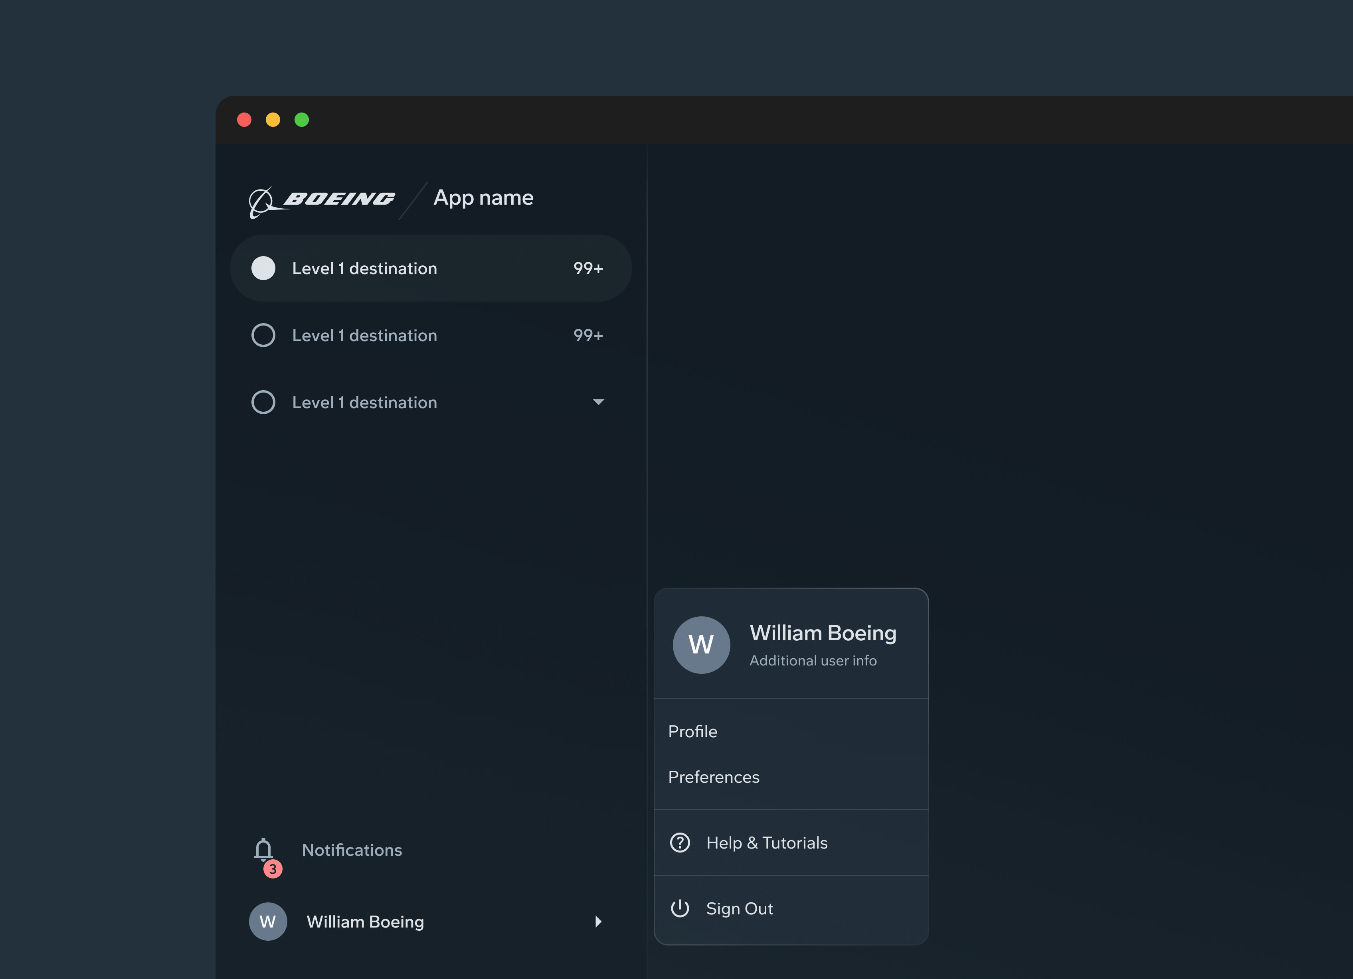Click the Help question mark icon
This screenshot has width=1353, height=979.
[x=679, y=843]
